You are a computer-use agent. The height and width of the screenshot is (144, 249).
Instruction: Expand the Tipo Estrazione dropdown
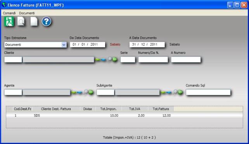pyautogui.click(x=64, y=45)
